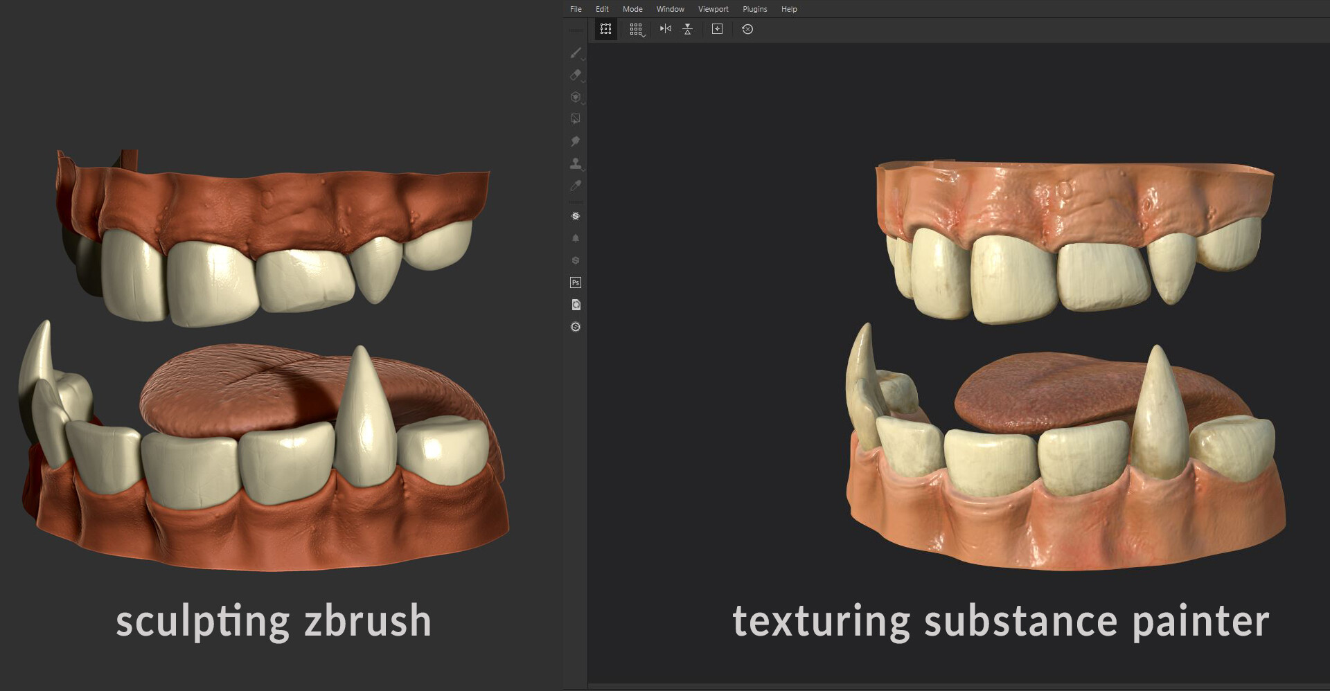Open the Photoshop export plugin
Screen dimensions: 1330x691
click(x=575, y=282)
